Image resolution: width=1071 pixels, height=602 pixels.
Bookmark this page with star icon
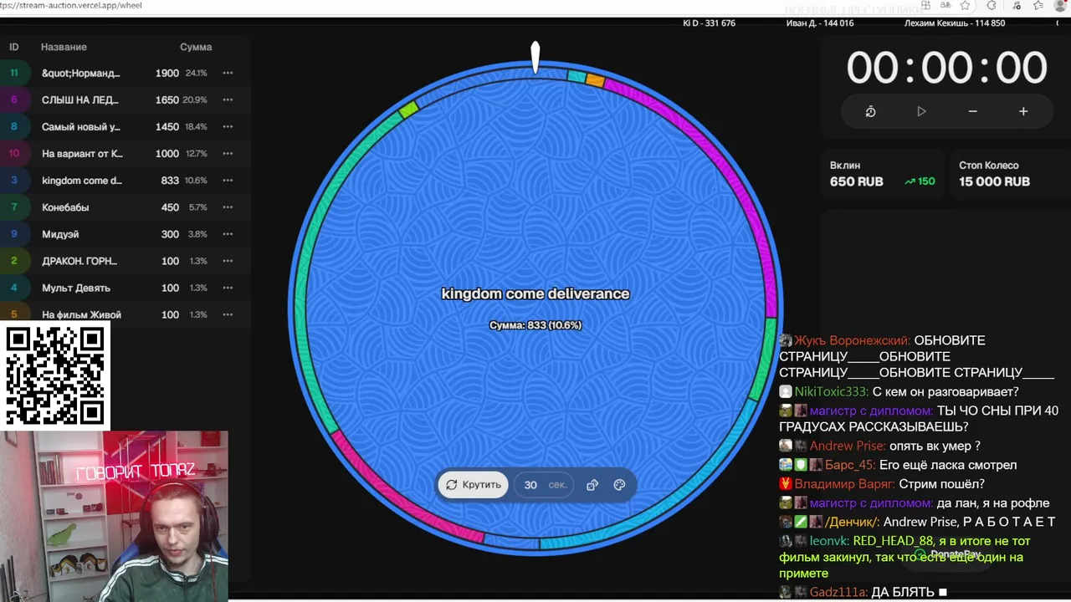(x=965, y=5)
